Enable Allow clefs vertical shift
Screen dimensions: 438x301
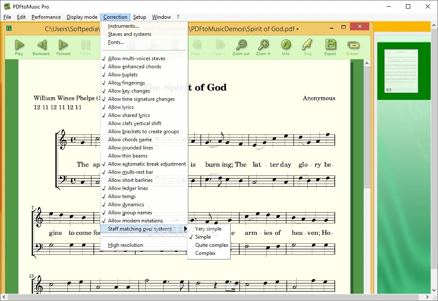[134, 123]
